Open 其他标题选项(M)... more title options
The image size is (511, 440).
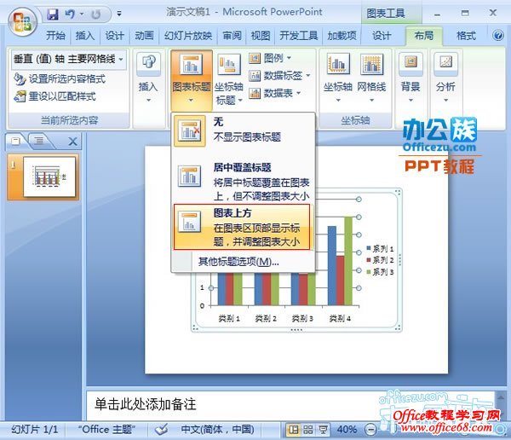click(x=238, y=262)
